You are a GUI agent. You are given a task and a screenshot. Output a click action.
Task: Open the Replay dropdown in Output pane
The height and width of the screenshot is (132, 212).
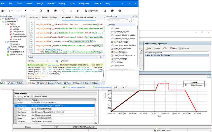tap(38, 61)
